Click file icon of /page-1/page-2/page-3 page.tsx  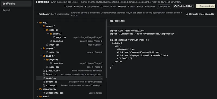pyautogui.click(x=54, y=37)
